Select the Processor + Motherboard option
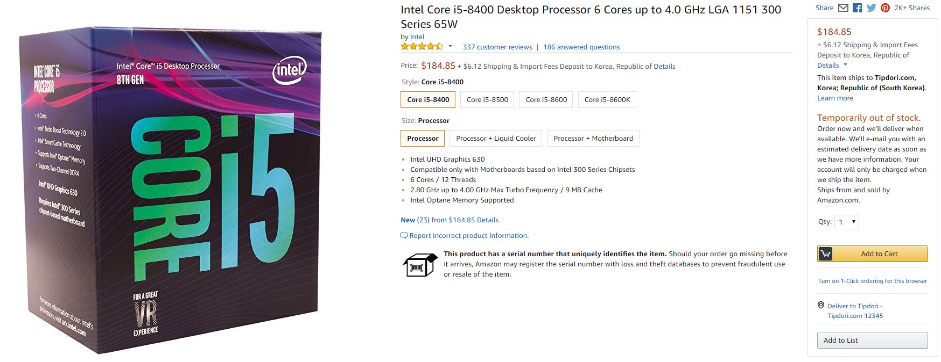 tap(593, 139)
